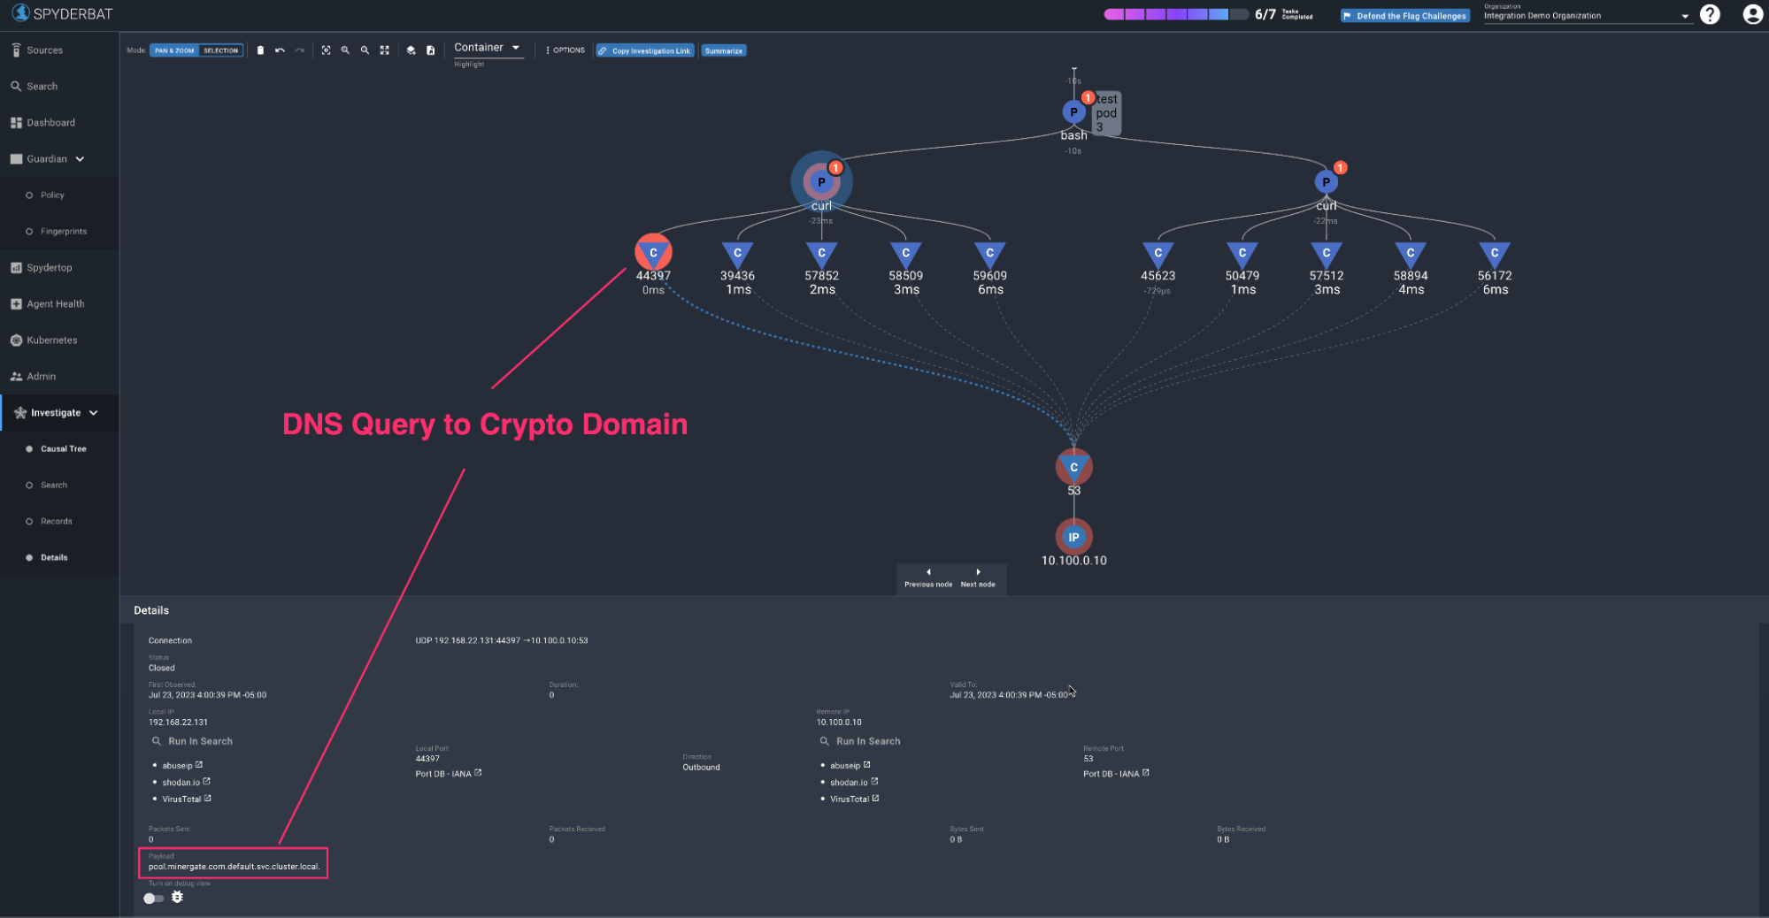Click the undo arrow icon
Image resolution: width=1769 pixels, height=918 pixels.
[x=280, y=50]
